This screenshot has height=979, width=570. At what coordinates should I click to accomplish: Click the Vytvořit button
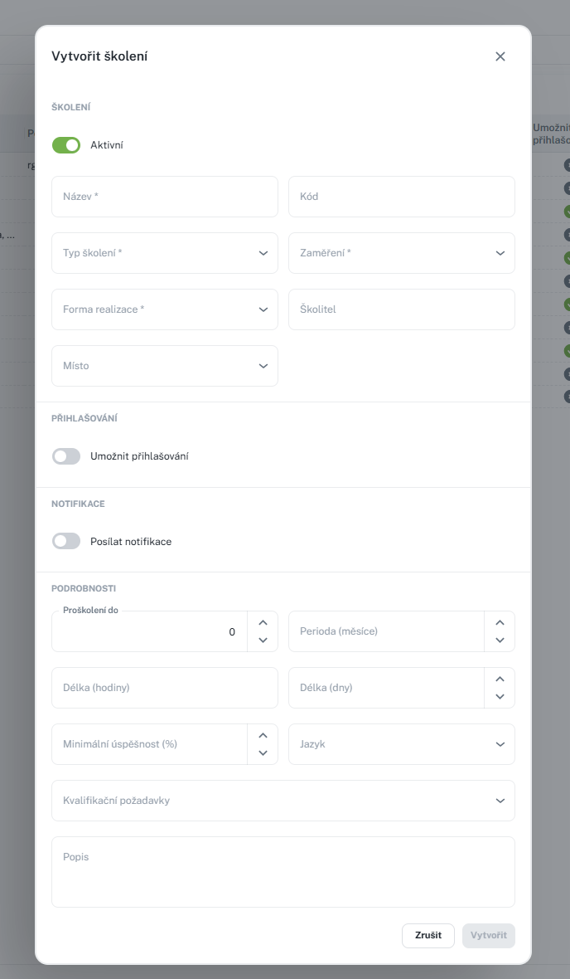[488, 935]
